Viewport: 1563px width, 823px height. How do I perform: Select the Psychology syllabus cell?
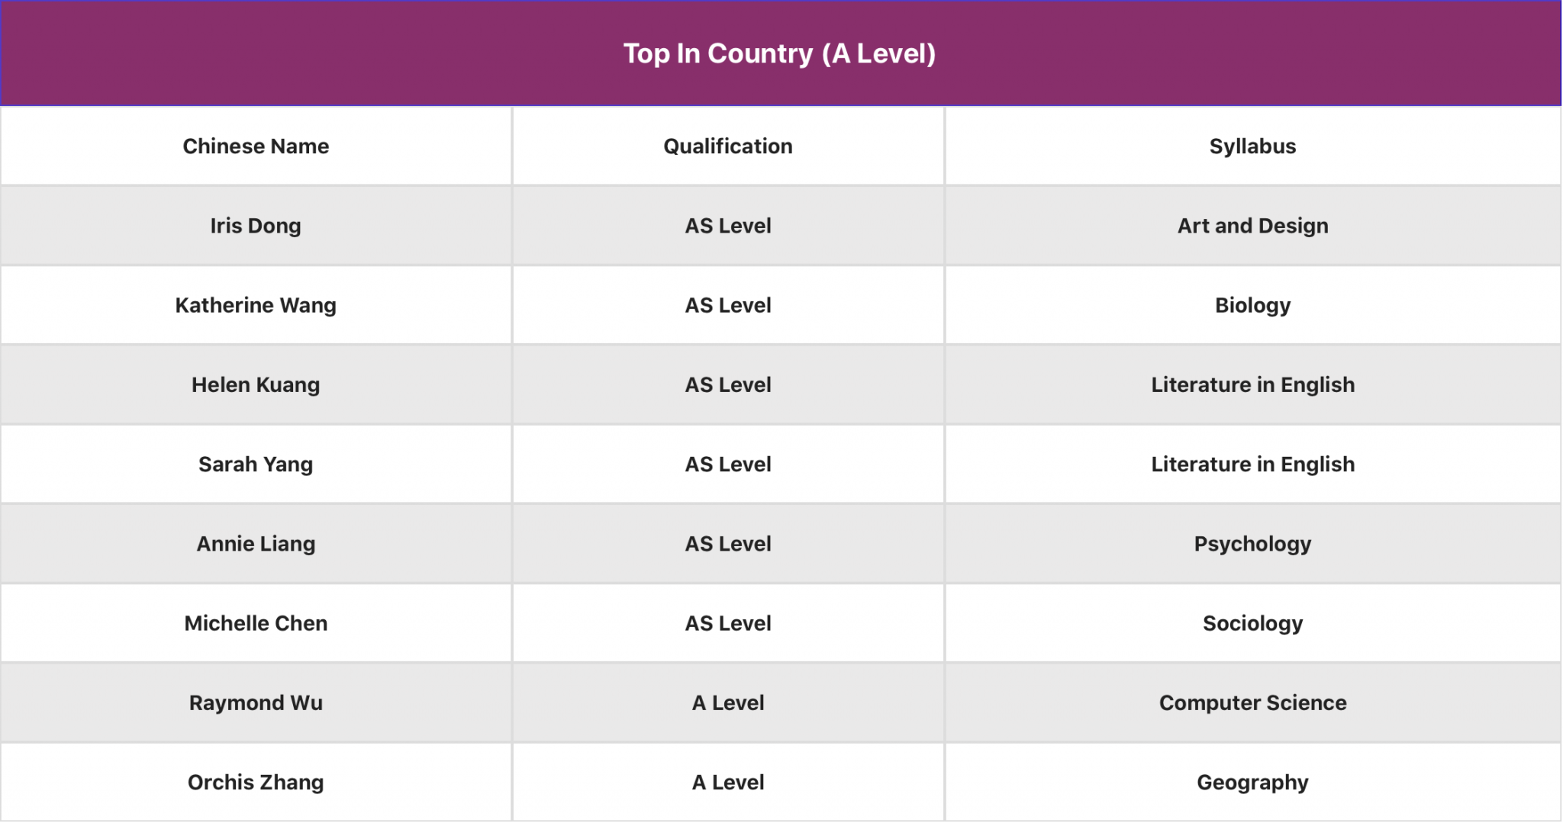tap(1252, 544)
